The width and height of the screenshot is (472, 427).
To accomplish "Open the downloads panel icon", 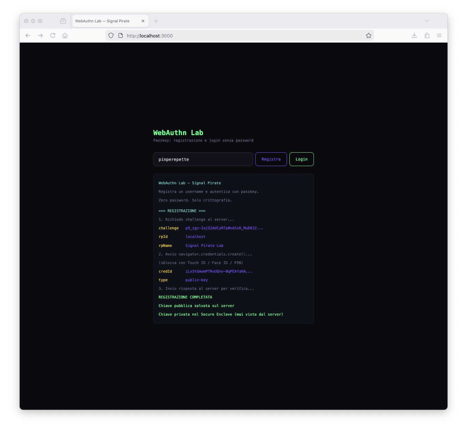I will (x=414, y=35).
